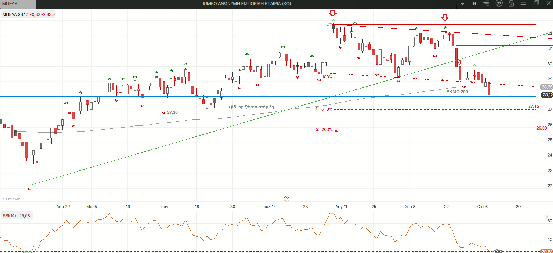Click the dividend 'D' marker on timeline

pyautogui.click(x=286, y=198)
